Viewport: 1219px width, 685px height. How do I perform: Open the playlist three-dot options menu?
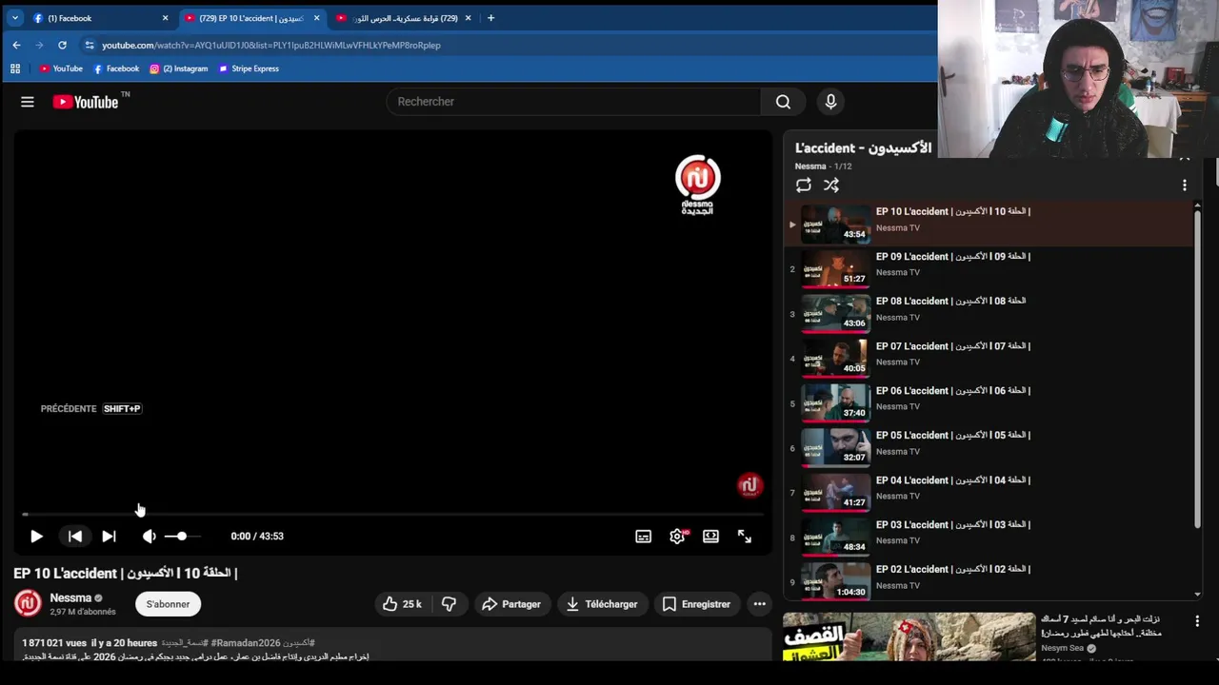pos(1185,186)
